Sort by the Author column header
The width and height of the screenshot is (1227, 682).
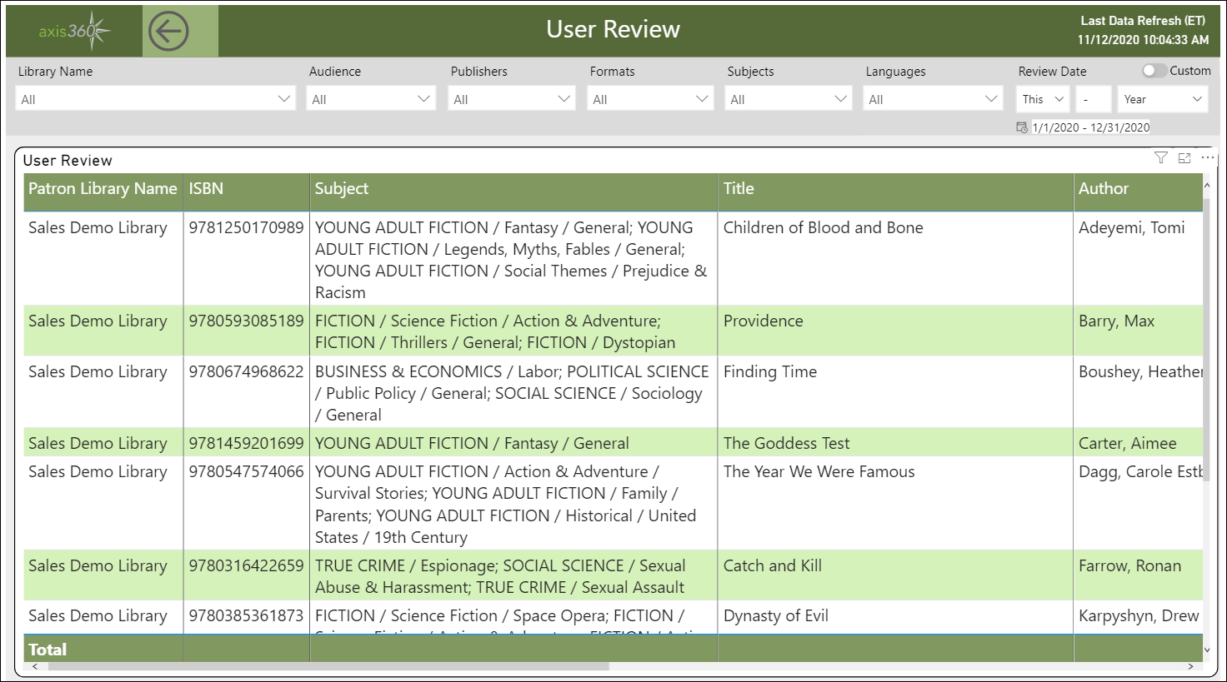1104,188
